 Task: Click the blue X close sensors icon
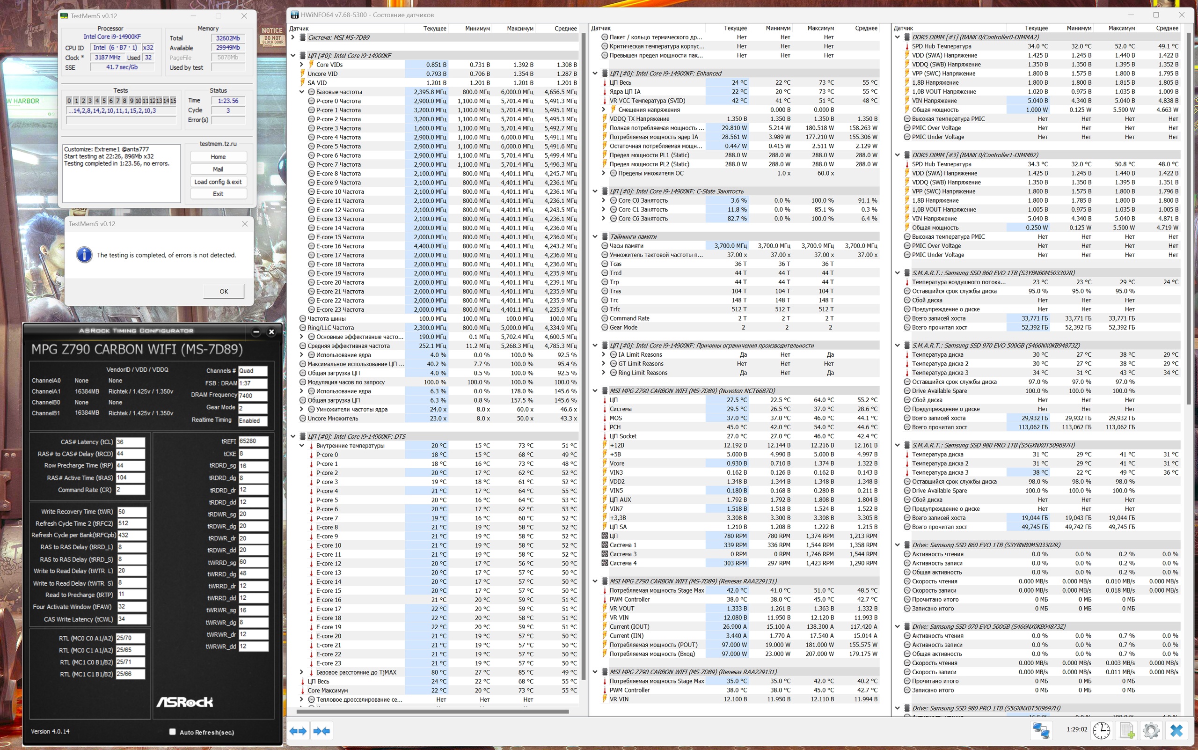[1176, 730]
